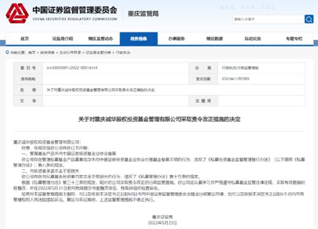Viewport: 318px width, 229px height.
Task: Click the red CSRC logo emblem
Action: (17, 13)
